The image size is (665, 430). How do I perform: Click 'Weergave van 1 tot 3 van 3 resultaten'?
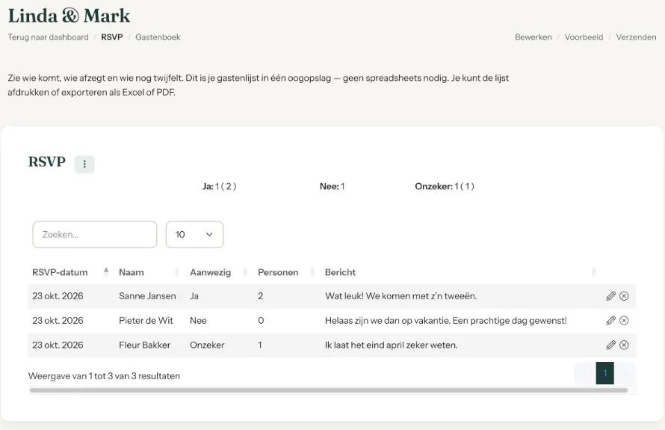click(x=104, y=375)
